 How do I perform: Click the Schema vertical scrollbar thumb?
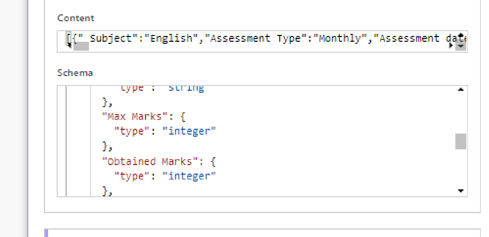tap(461, 141)
